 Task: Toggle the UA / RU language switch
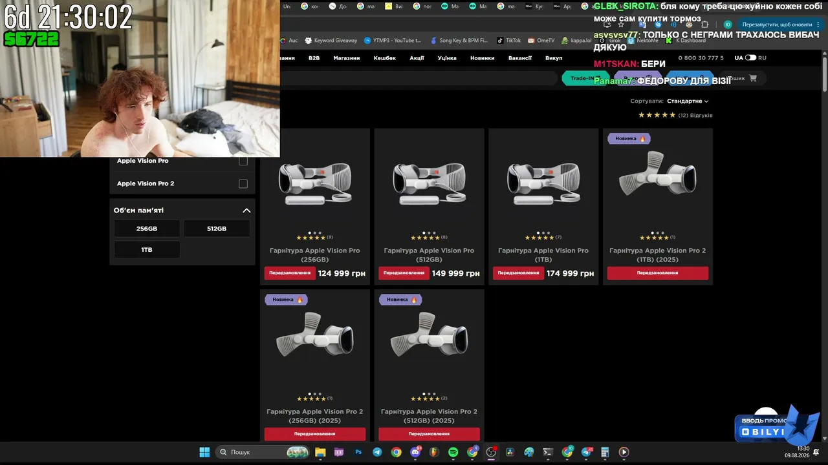click(750, 57)
